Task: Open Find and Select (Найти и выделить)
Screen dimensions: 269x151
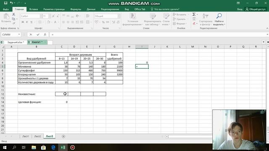Action: [x=219, y=19]
